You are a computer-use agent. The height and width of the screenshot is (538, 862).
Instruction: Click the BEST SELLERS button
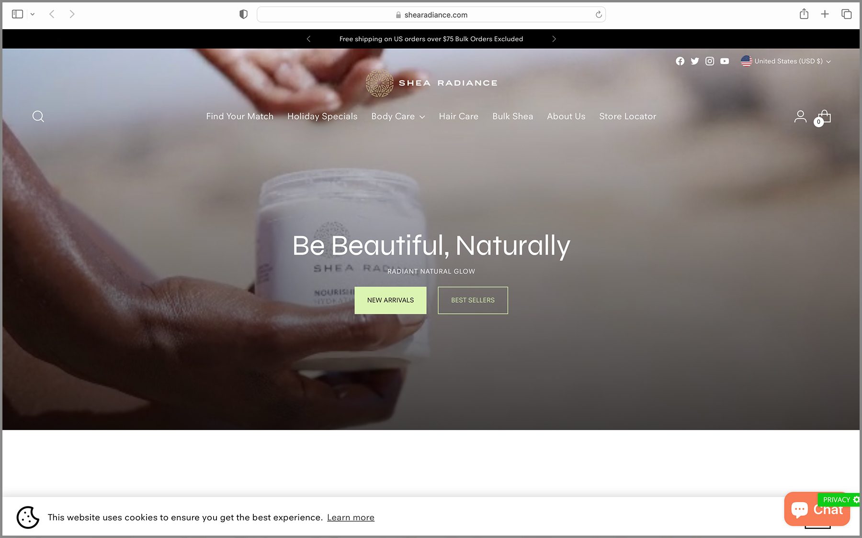pos(473,300)
